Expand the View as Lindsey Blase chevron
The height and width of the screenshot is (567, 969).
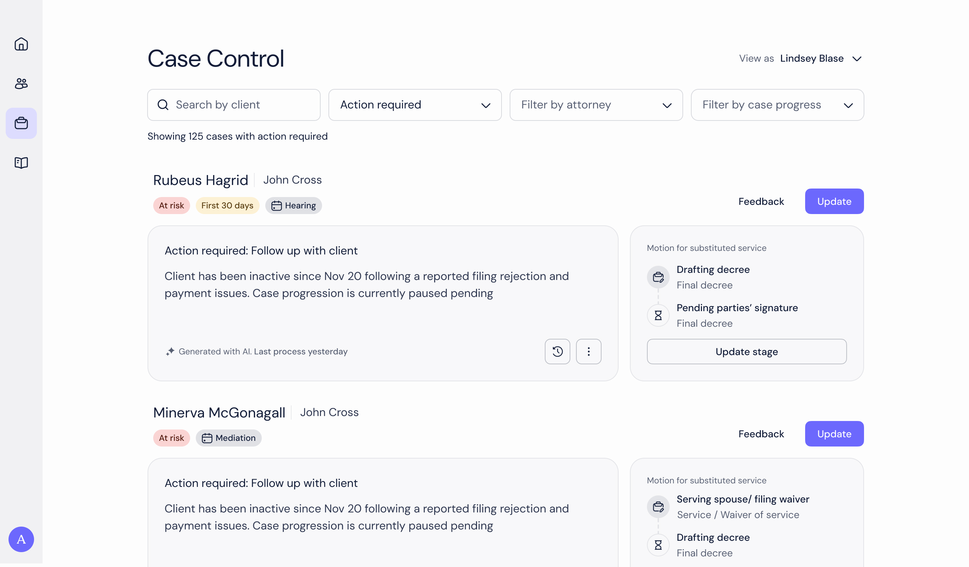pos(857,59)
